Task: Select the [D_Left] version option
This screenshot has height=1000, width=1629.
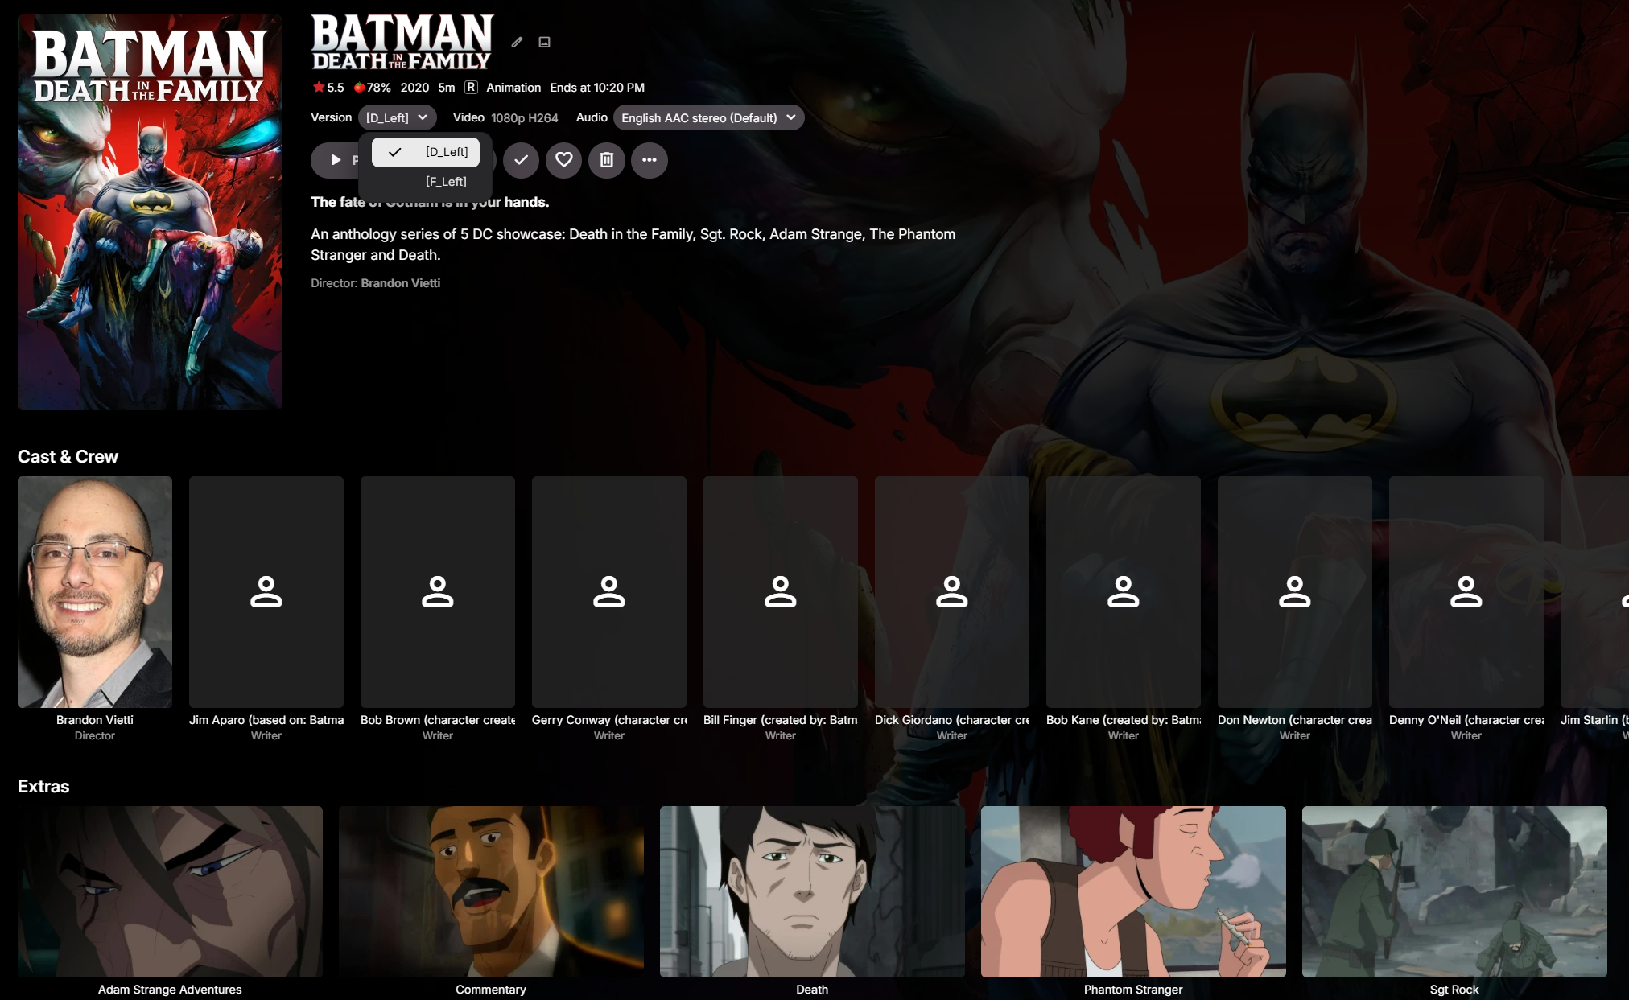Action: pyautogui.click(x=426, y=152)
